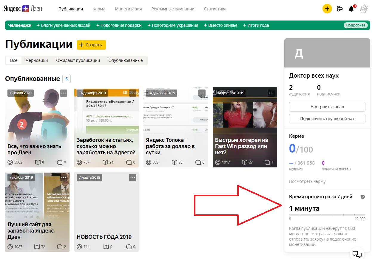Open the notifications bell icon
The width and height of the screenshot is (372, 259).
click(x=351, y=9)
